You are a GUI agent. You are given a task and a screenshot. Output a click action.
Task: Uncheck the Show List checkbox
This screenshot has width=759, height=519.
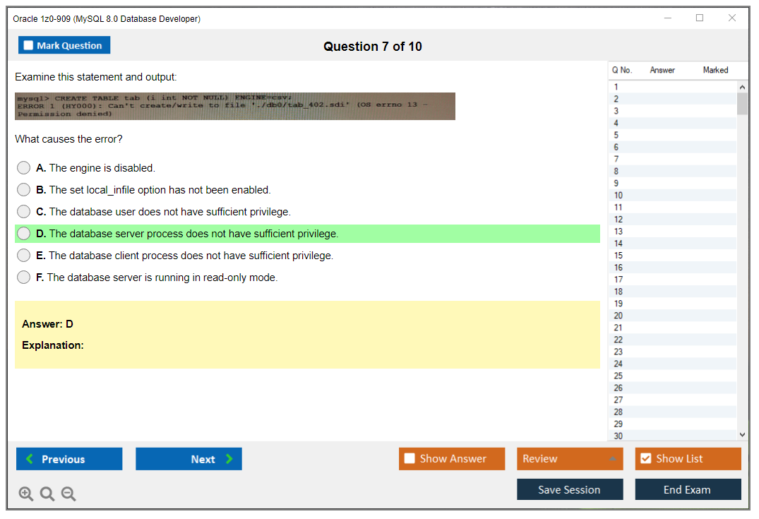click(645, 459)
